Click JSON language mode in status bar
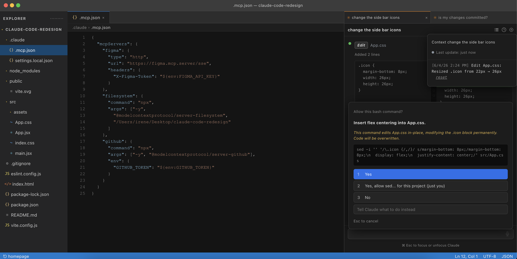Viewport: 517px width, 259px height. pyautogui.click(x=507, y=256)
